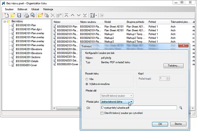
Task: Click Markup1 in the Model column
Action: coord(109,34)
